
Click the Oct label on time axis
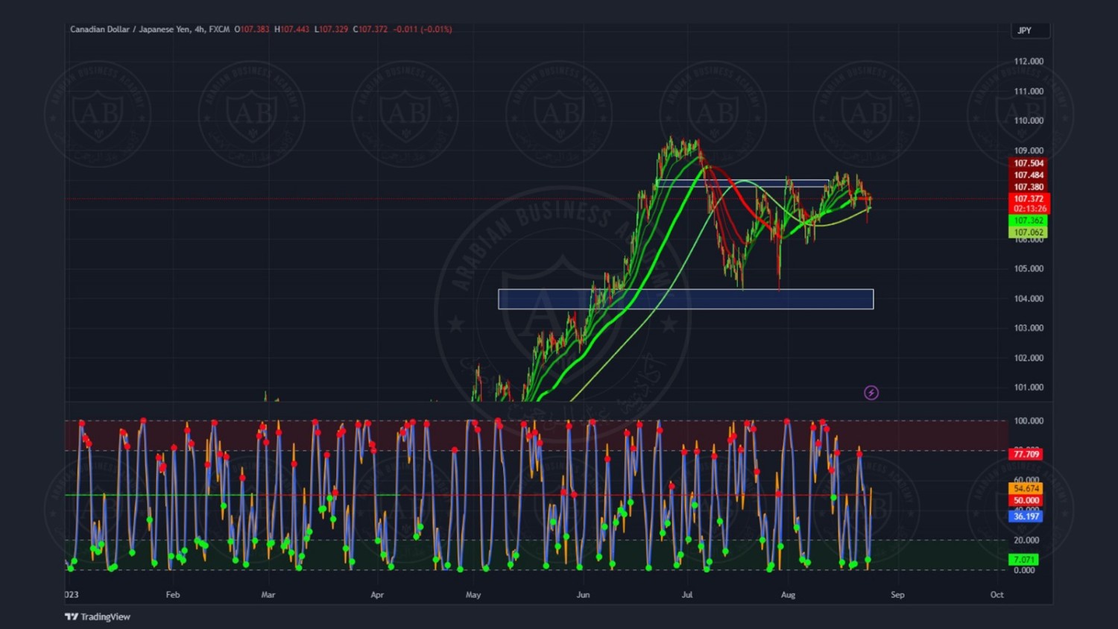tap(997, 595)
